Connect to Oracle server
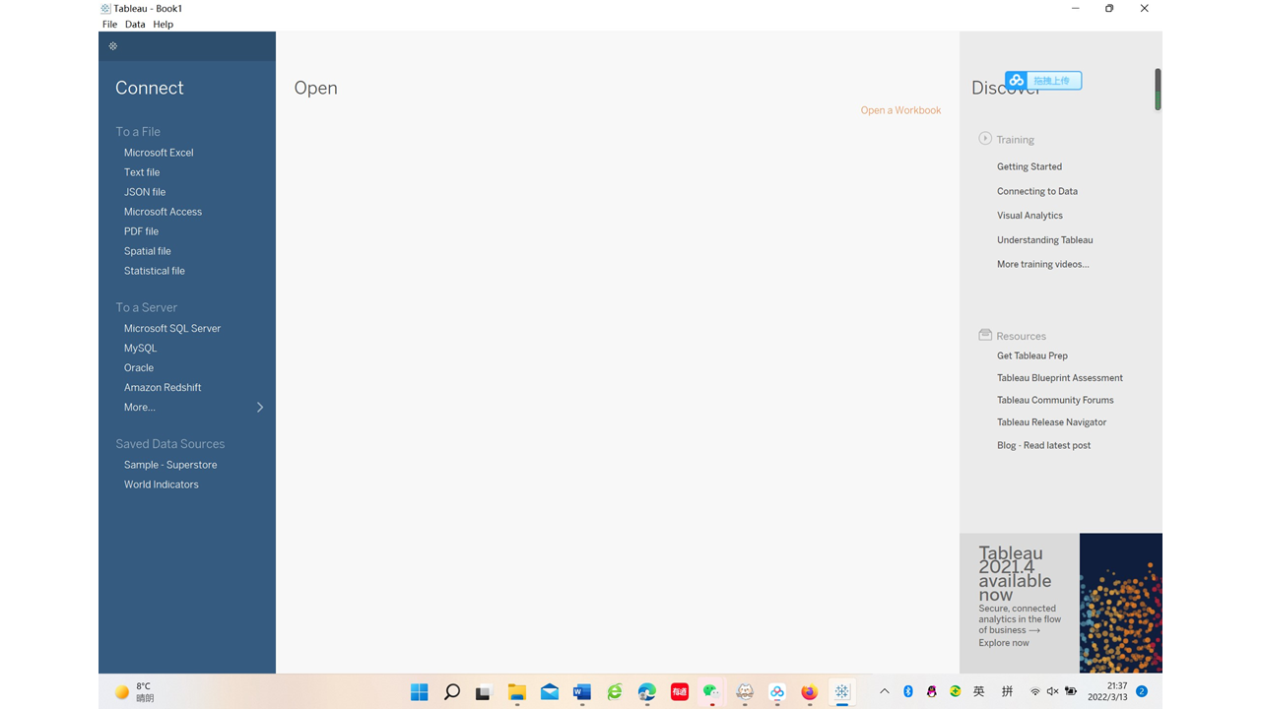 (139, 367)
